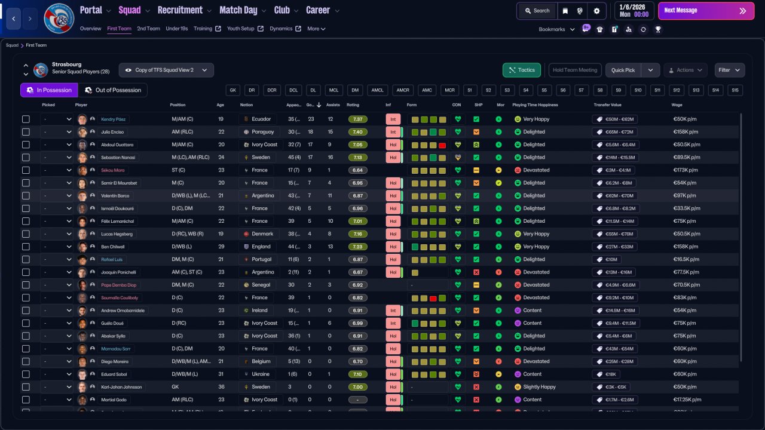Open the tactics board shortcut icon

point(614,29)
